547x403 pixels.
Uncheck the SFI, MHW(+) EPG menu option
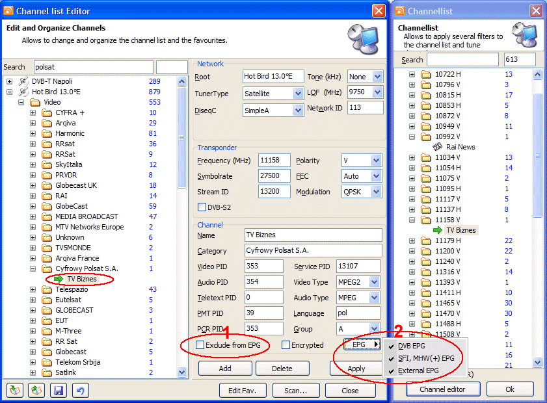[424, 358]
